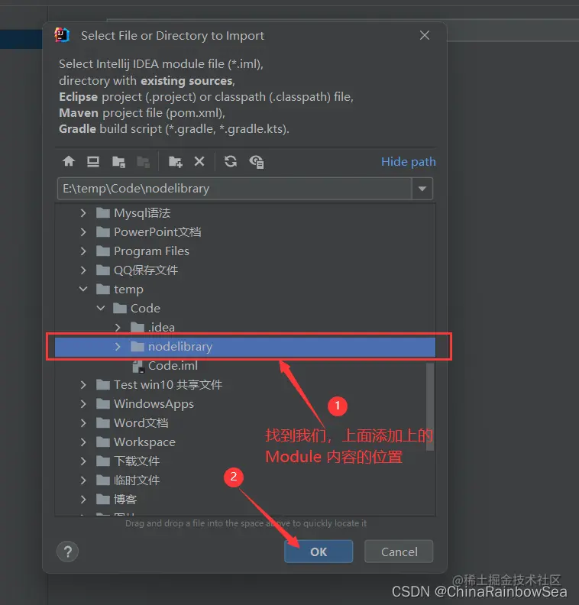Click the Module directory icon
The width and height of the screenshot is (579, 605).
point(143,162)
